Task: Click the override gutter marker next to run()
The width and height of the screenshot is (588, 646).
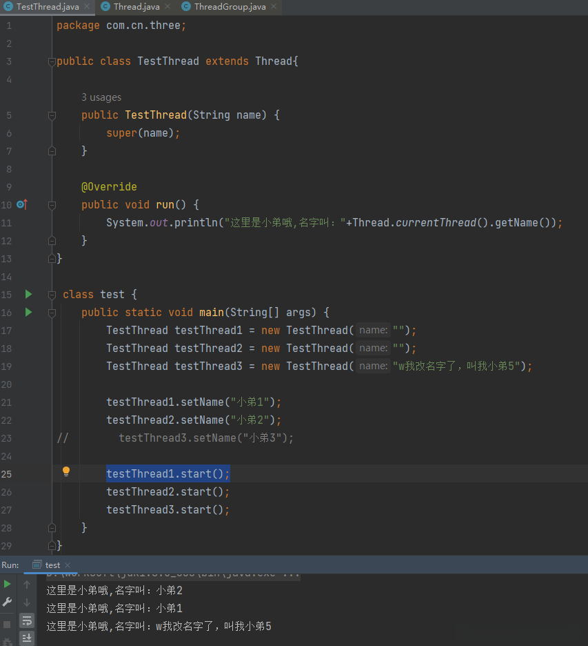Action: point(21,204)
